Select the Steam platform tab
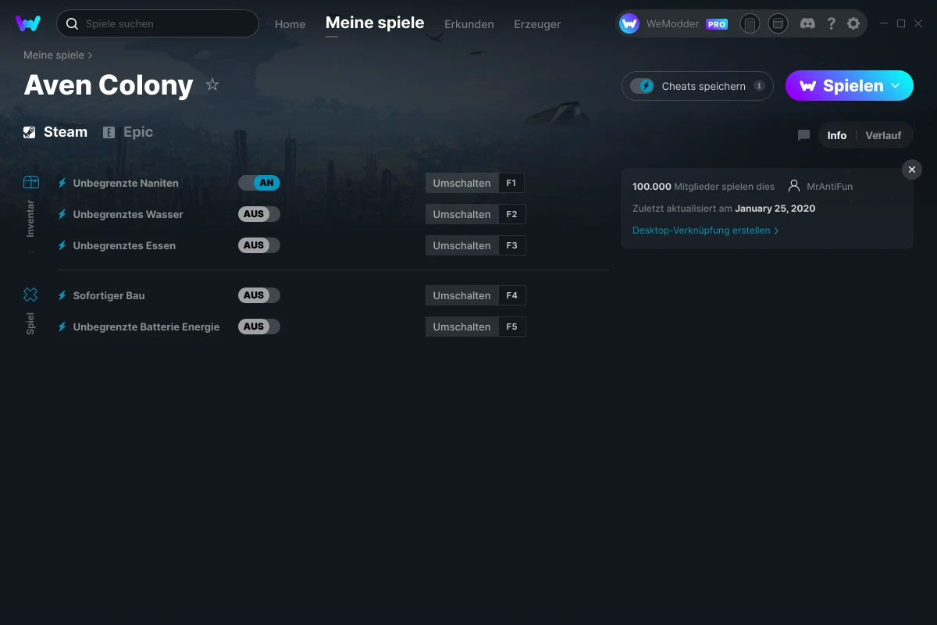The image size is (937, 625). coord(55,132)
